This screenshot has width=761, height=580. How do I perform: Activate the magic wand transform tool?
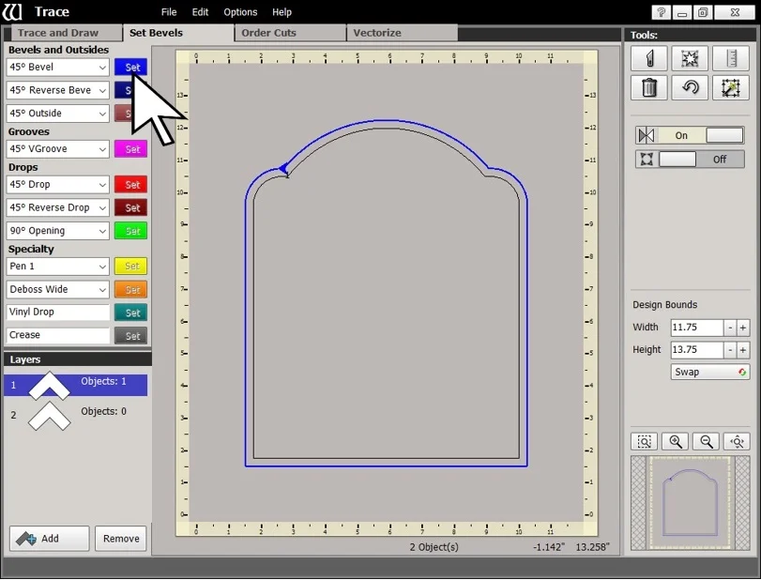(731, 87)
